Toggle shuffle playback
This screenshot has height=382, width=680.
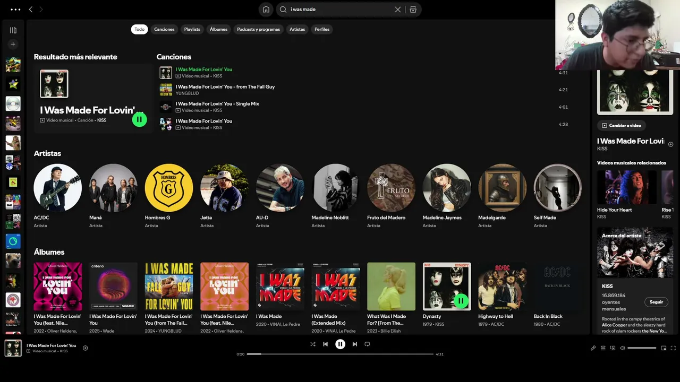tap(313, 344)
